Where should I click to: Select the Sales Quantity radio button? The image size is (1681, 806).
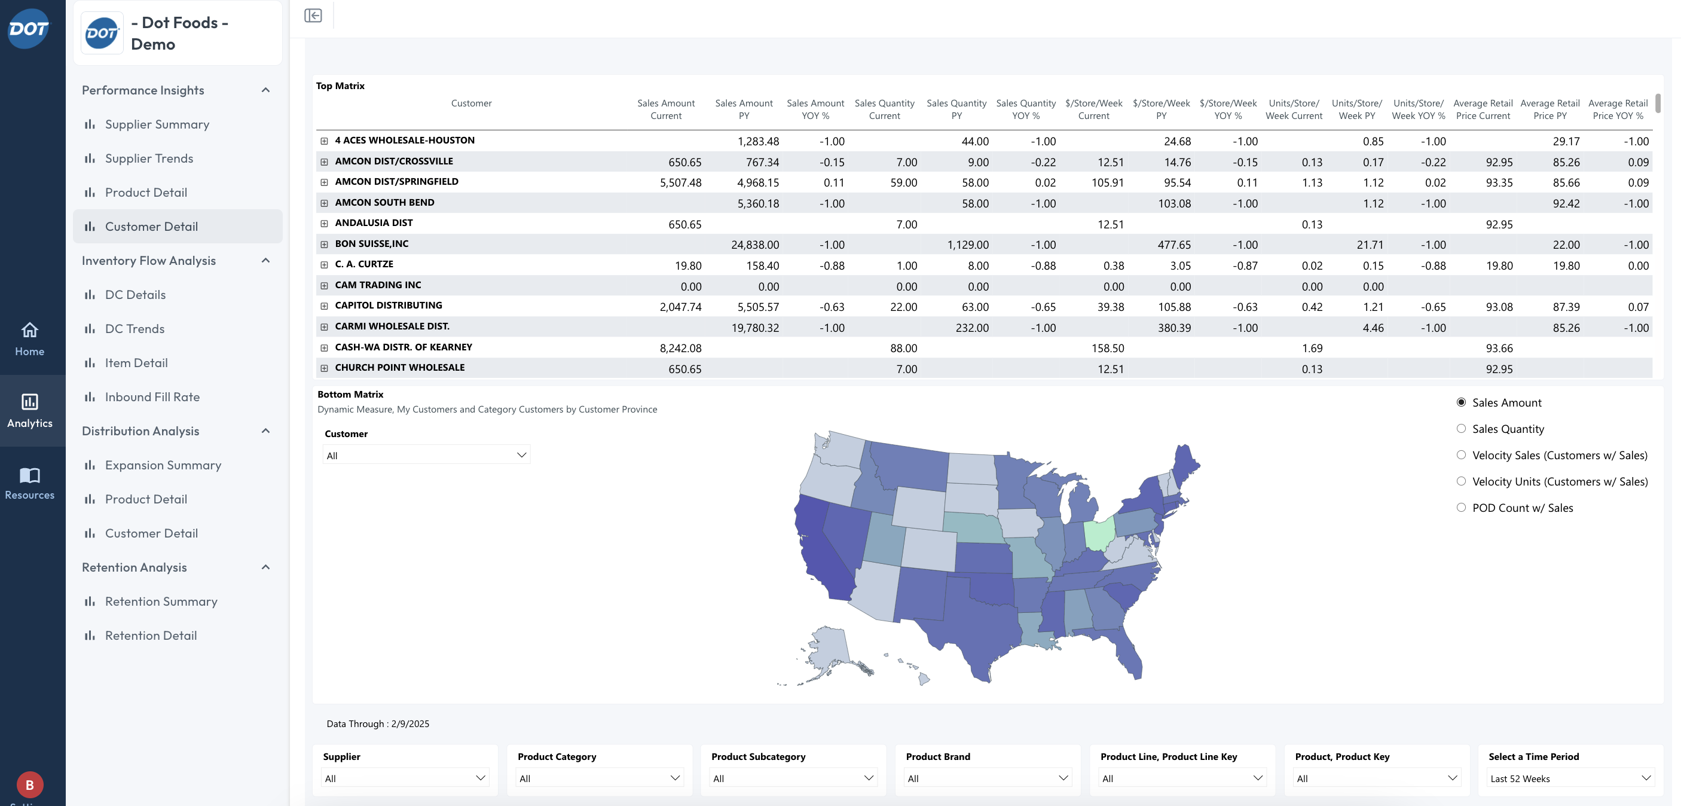[1461, 429]
